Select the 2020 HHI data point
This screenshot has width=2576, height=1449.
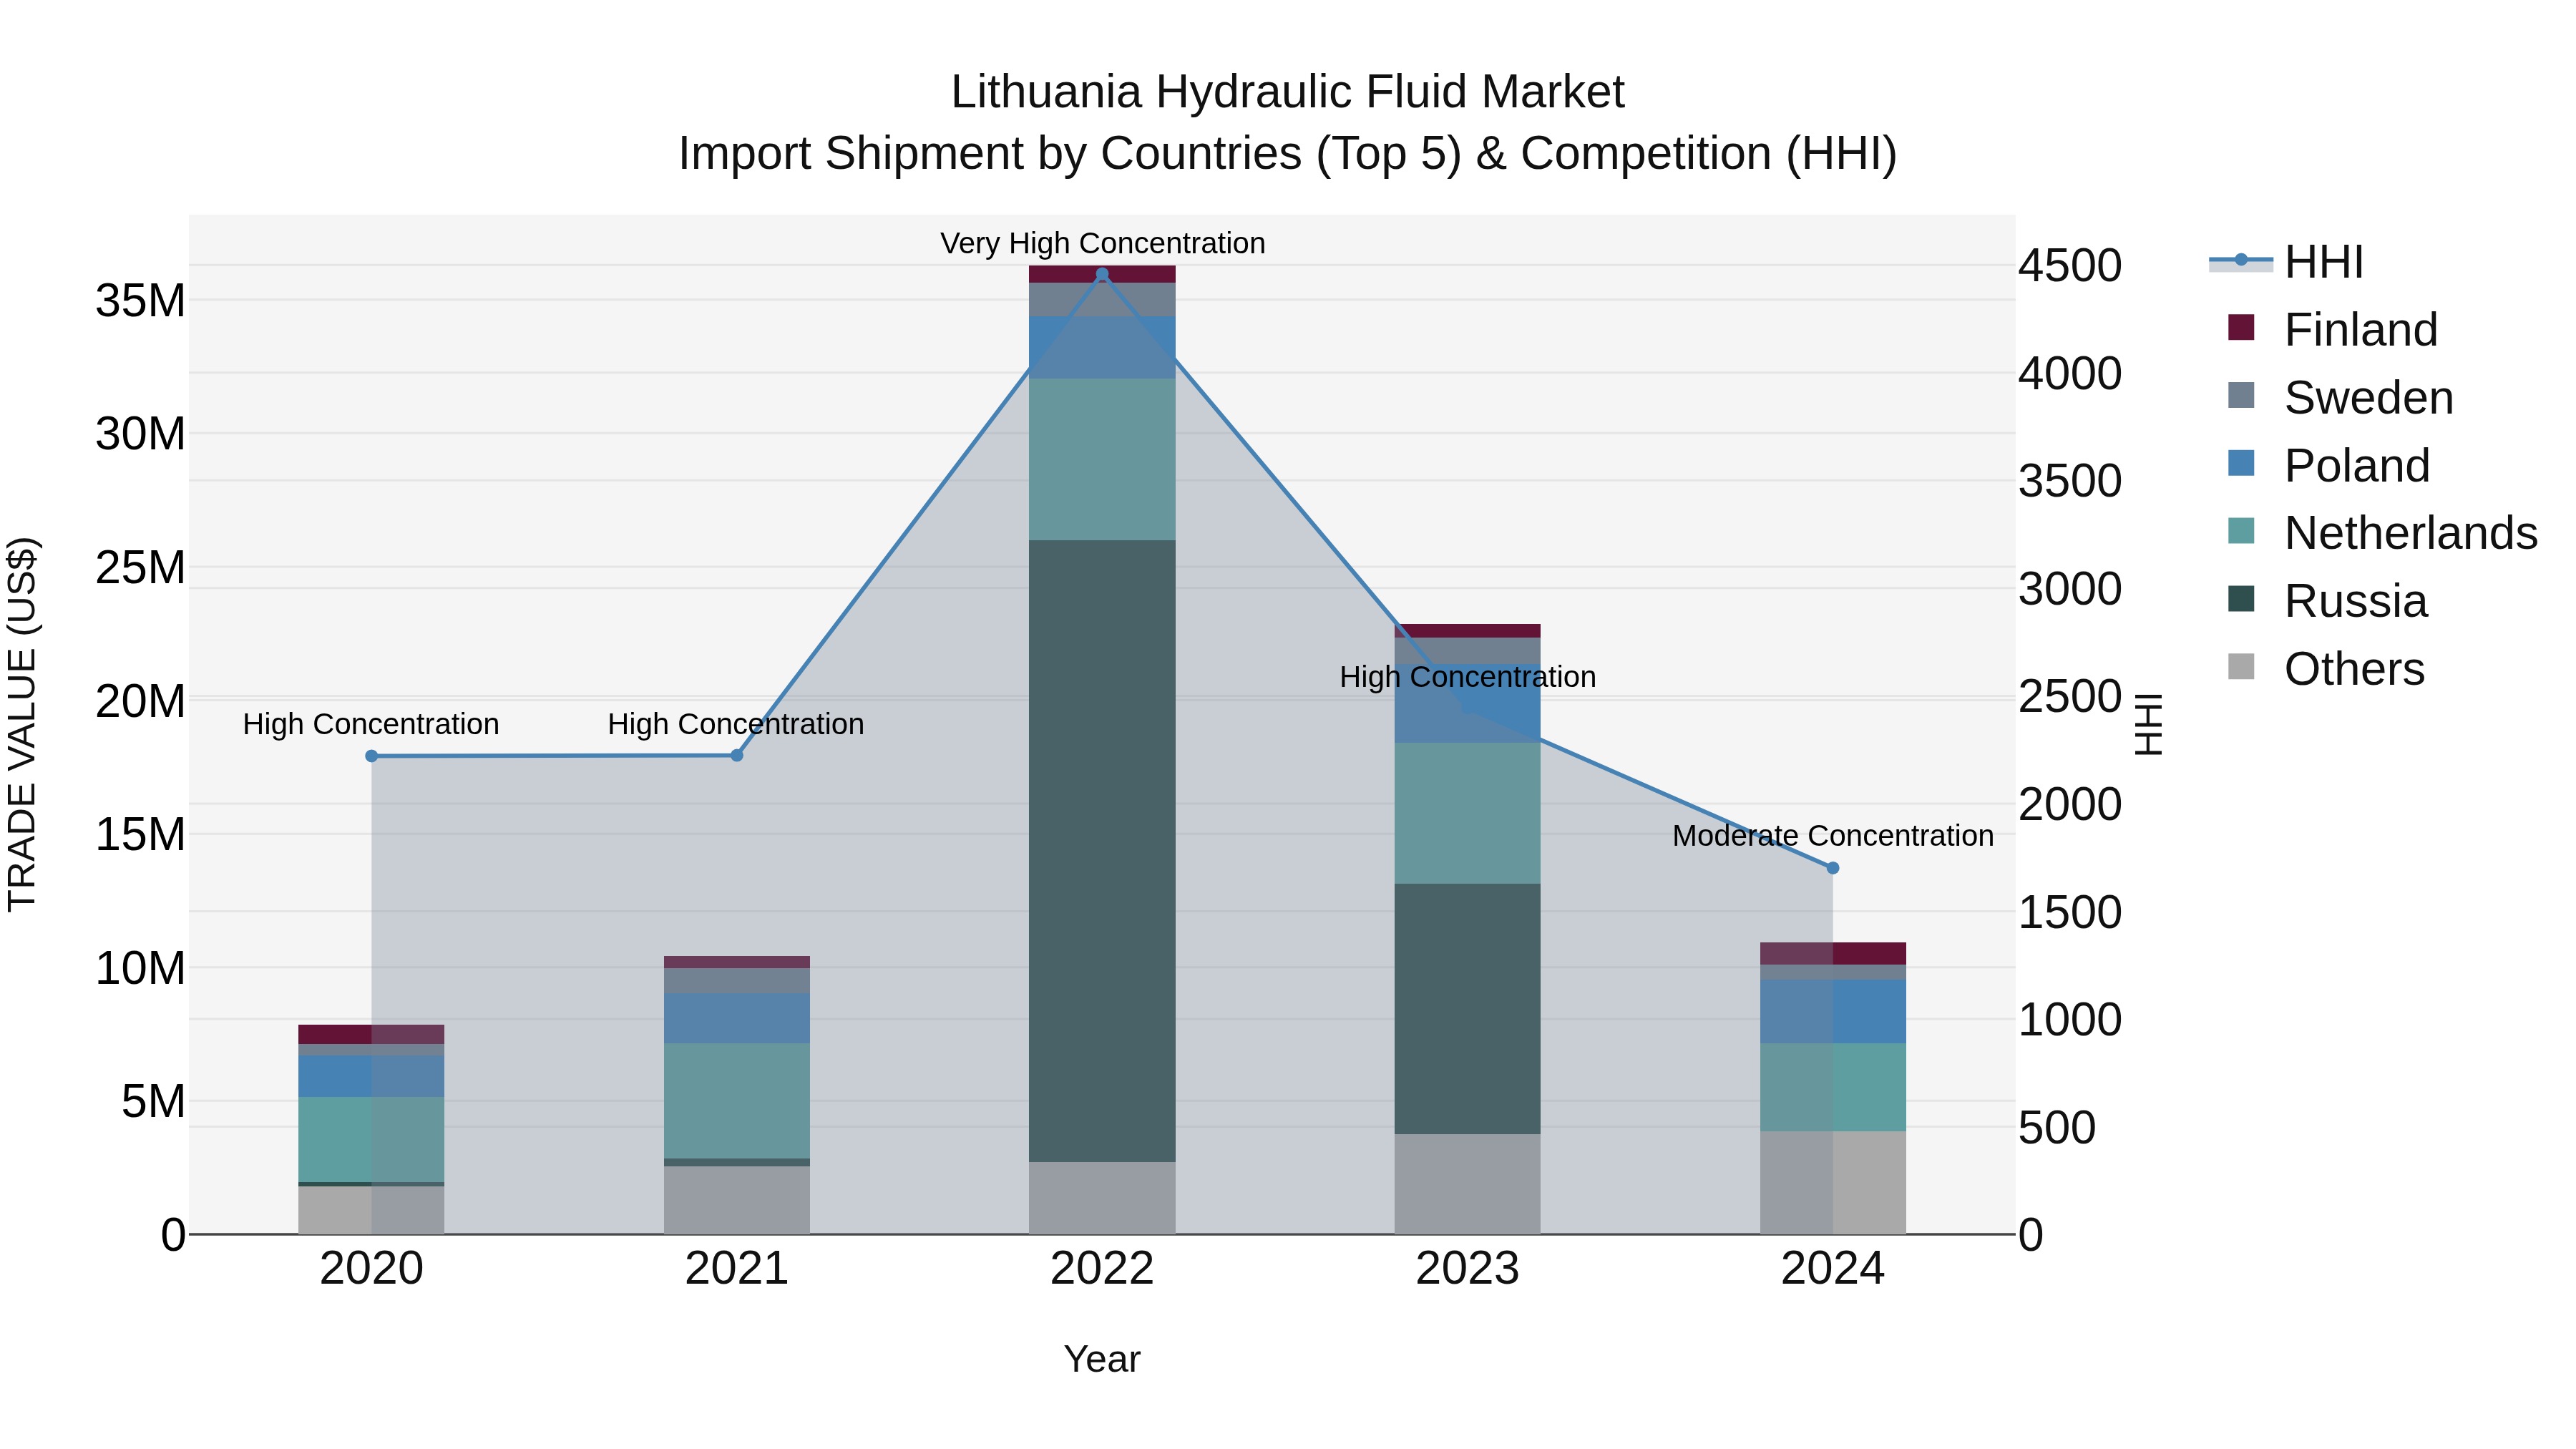click(371, 756)
